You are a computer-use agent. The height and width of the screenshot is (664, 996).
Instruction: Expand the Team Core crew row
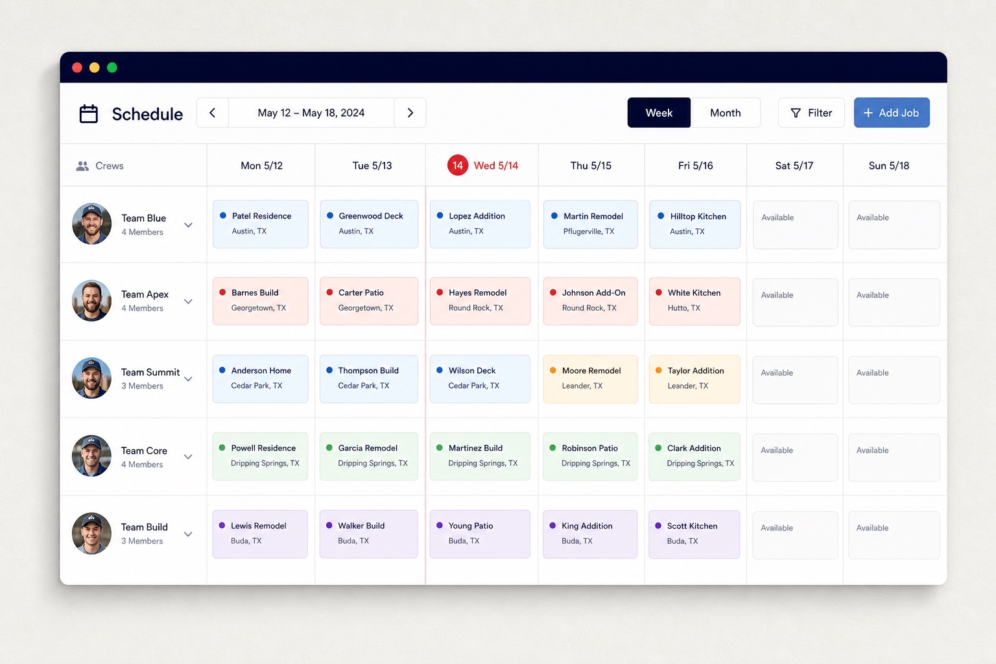[x=188, y=457]
